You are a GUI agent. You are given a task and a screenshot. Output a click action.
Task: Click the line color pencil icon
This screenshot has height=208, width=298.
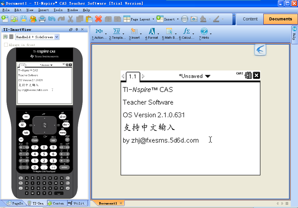(216, 19)
